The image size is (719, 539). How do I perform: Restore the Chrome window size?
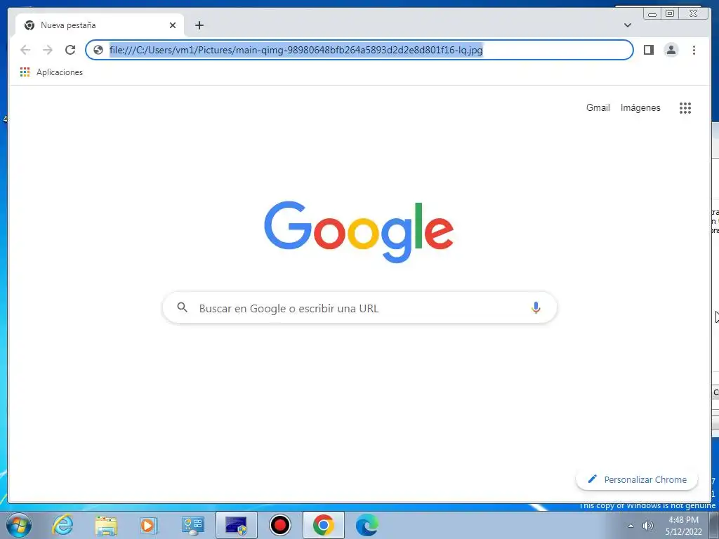tap(669, 14)
